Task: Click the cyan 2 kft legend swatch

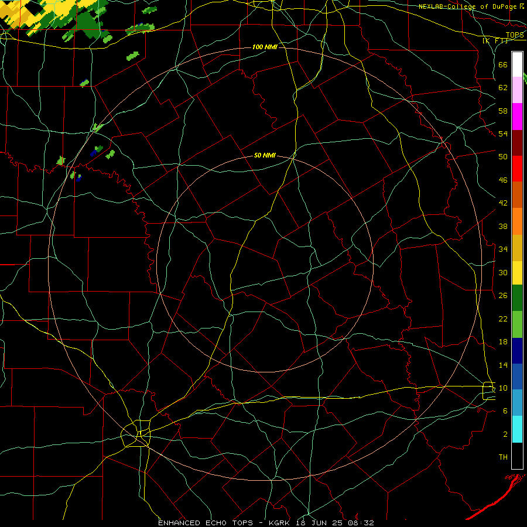Action: [x=517, y=429]
